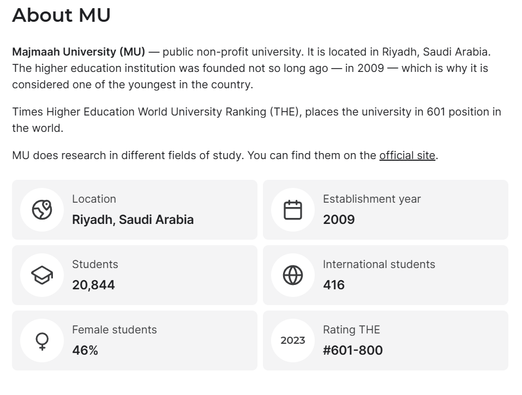Click the globe location pin icon
Screen dimensions: 522x395
42,210
